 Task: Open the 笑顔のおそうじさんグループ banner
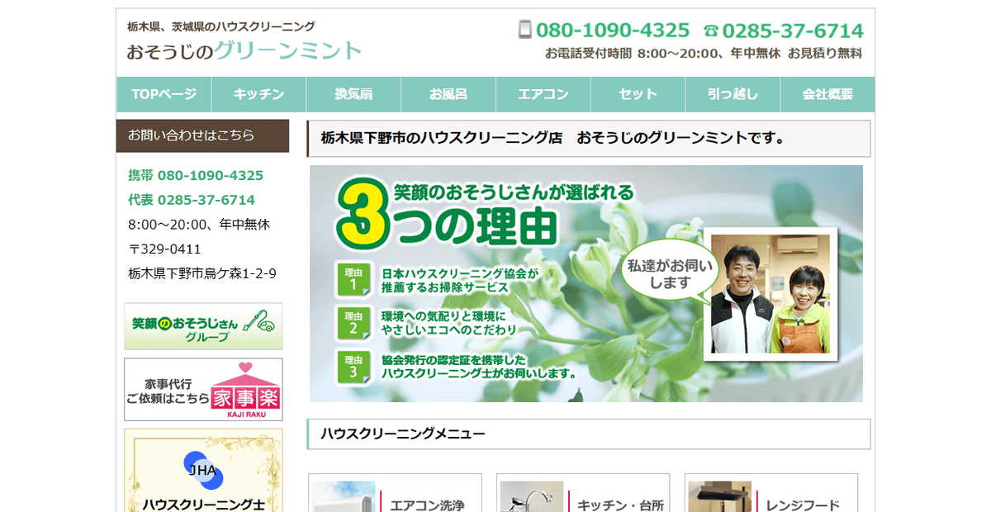click(x=203, y=326)
